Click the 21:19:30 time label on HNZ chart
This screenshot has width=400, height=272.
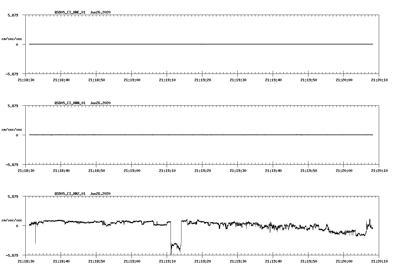(238, 261)
